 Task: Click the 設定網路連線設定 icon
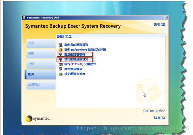point(60,59)
